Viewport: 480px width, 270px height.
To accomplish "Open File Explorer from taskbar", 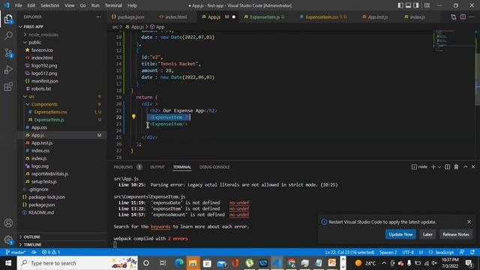I will click(x=193, y=263).
